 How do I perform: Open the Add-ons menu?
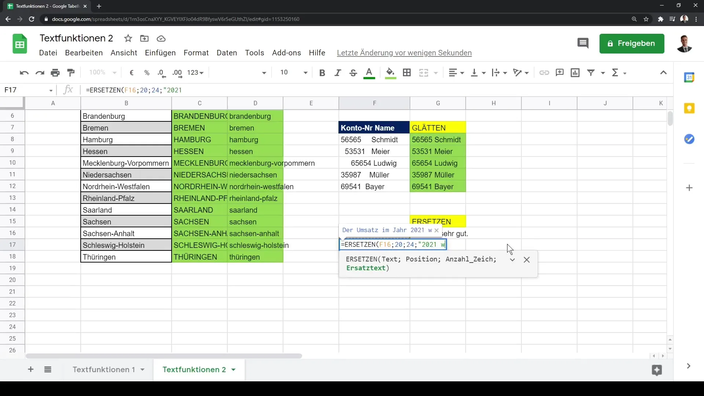[286, 53]
